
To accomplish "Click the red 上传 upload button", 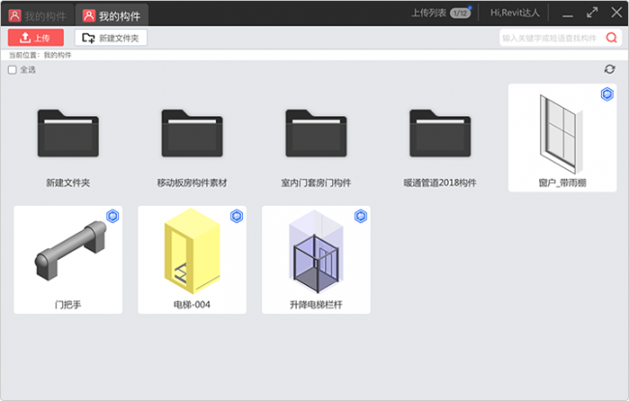I will 36,38.
